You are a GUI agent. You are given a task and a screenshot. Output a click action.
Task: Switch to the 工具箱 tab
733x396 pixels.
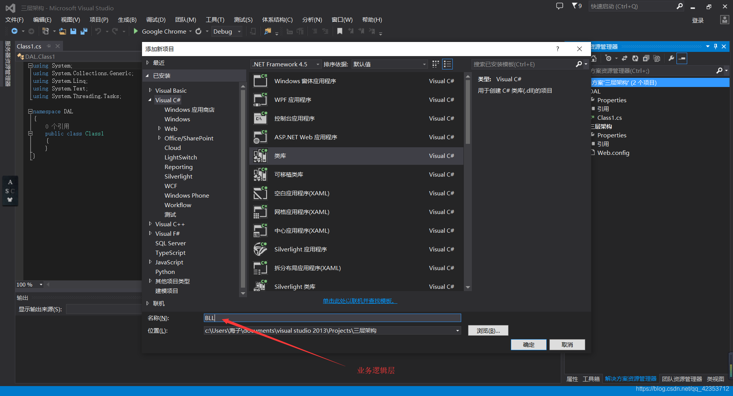click(591, 379)
